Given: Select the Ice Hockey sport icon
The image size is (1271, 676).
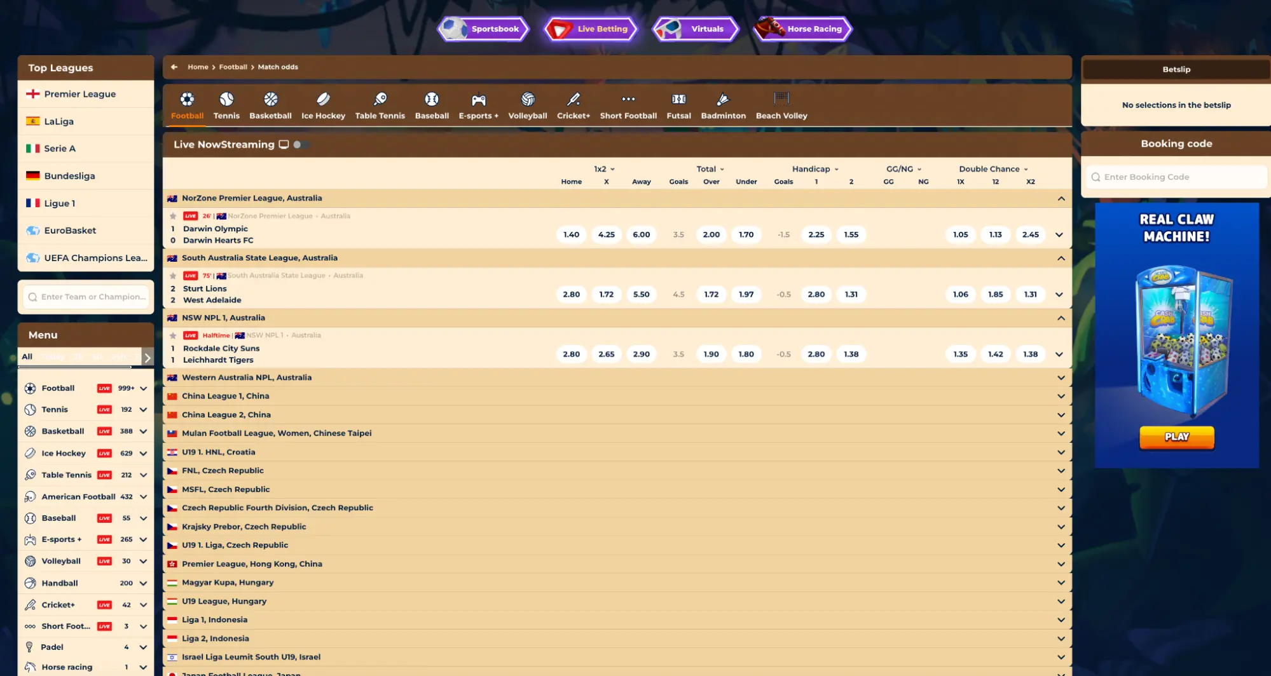Looking at the screenshot, I should coord(323,105).
